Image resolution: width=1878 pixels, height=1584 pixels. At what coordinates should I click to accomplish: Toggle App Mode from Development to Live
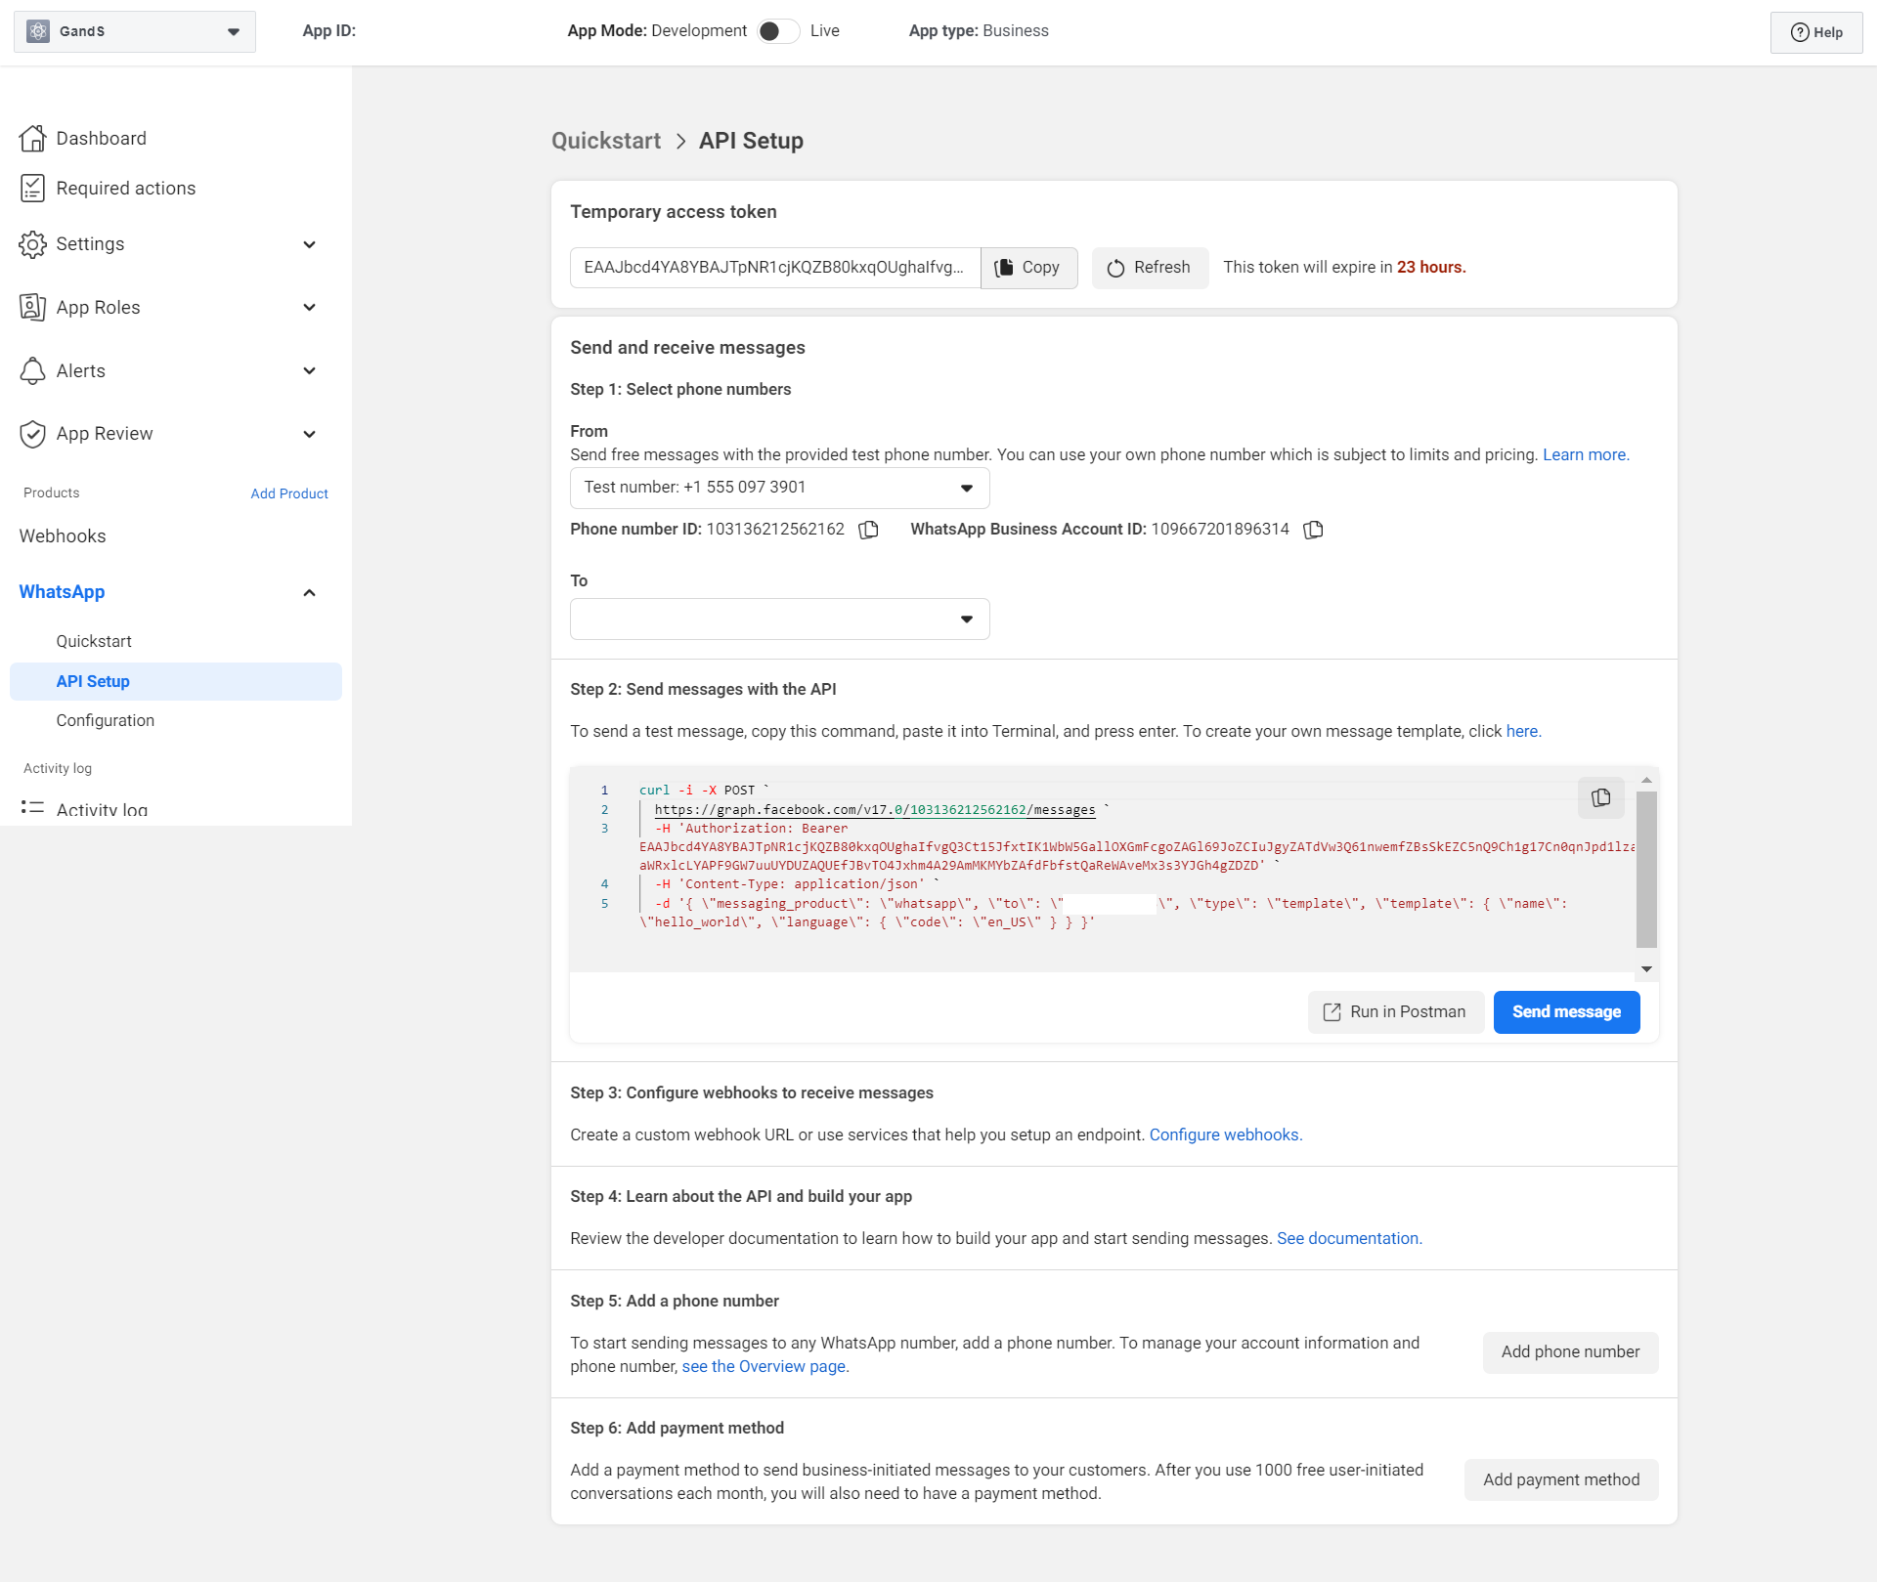[x=778, y=31]
